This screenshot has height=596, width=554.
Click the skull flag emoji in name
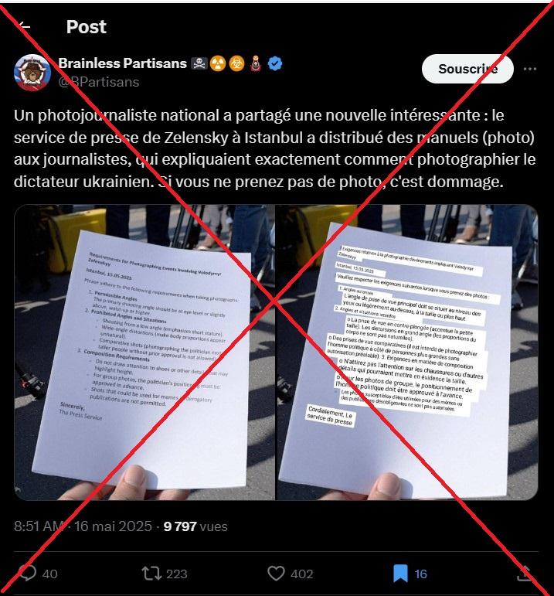(x=199, y=63)
